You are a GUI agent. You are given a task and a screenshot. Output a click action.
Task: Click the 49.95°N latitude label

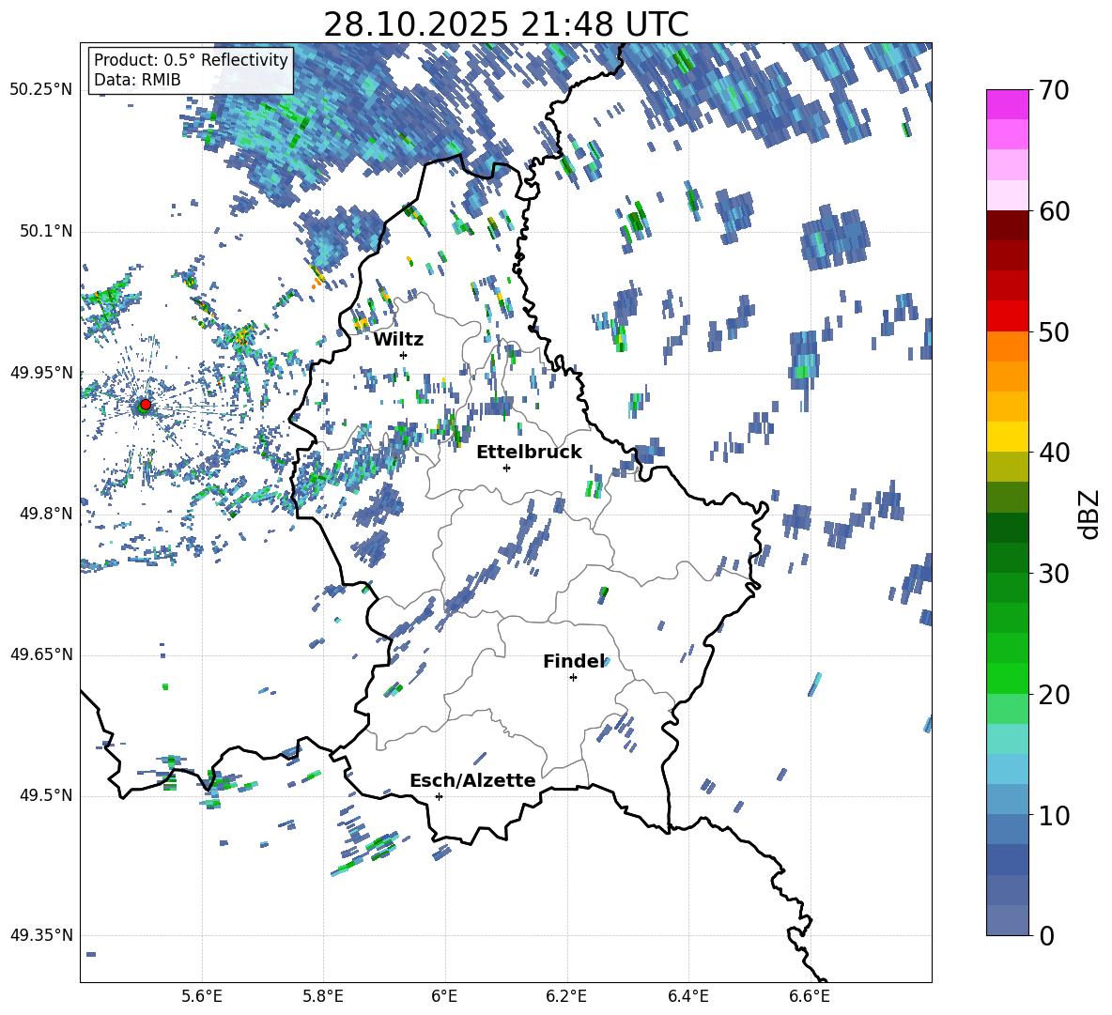[41, 373]
